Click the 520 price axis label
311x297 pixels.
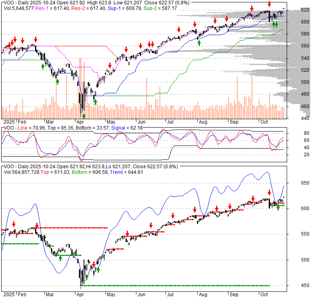tap(305, 70)
